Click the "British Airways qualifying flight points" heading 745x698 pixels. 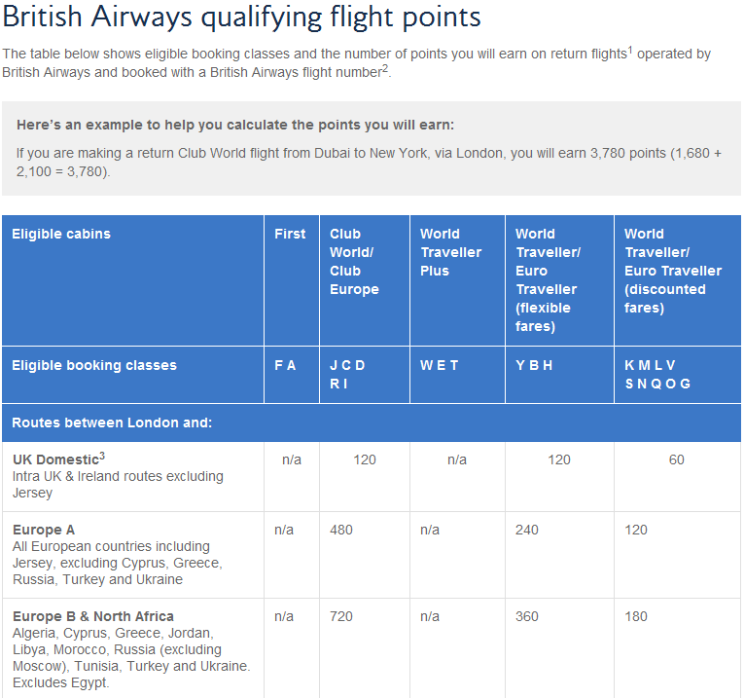pyautogui.click(x=241, y=18)
